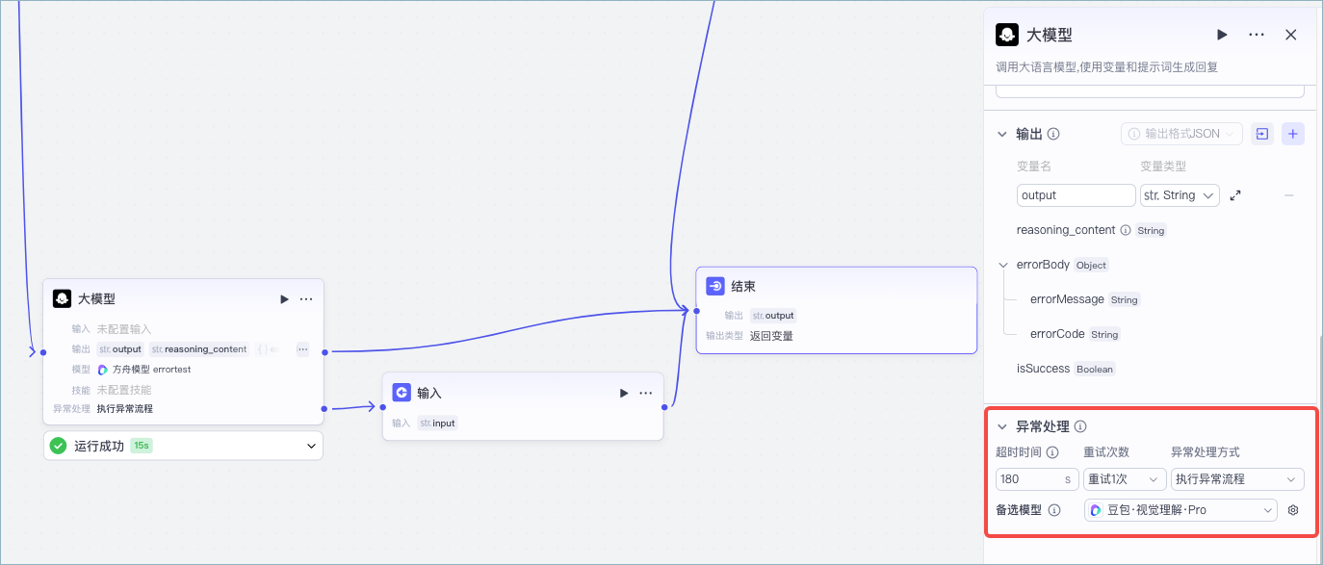1323x565 pixels.
Task: Run the 输入 node with play icon
Action: pos(624,393)
